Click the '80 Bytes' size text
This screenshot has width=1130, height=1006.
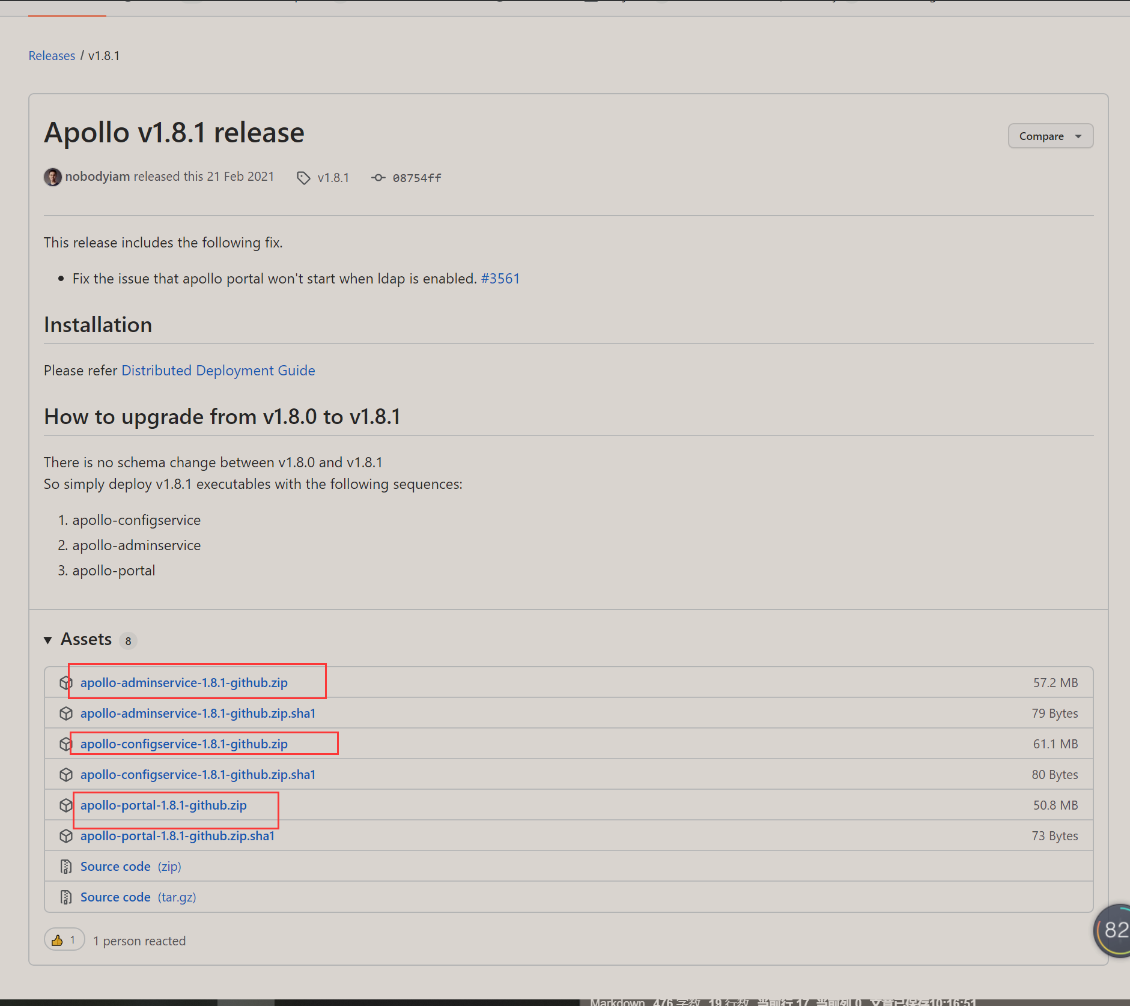(x=1055, y=775)
